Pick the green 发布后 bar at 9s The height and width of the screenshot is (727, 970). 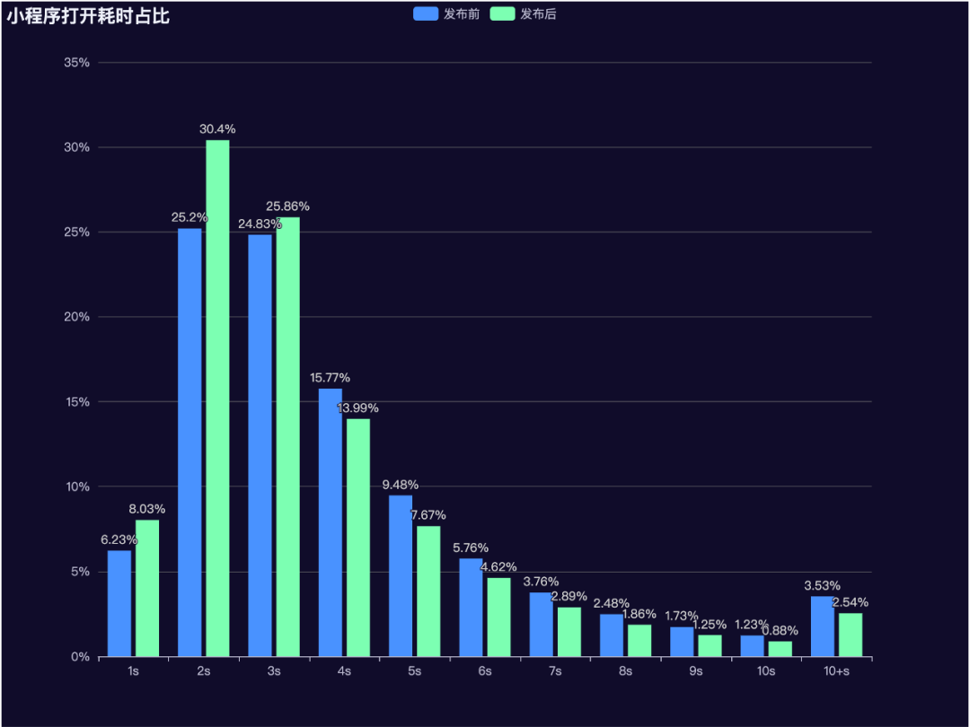click(x=710, y=646)
